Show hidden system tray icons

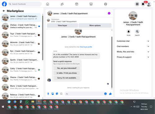pyautogui.click(x=131, y=107)
